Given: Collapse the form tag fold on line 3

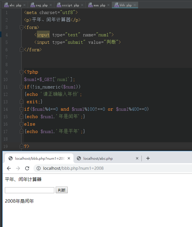Looking at the screenshot, I should point(21,27).
